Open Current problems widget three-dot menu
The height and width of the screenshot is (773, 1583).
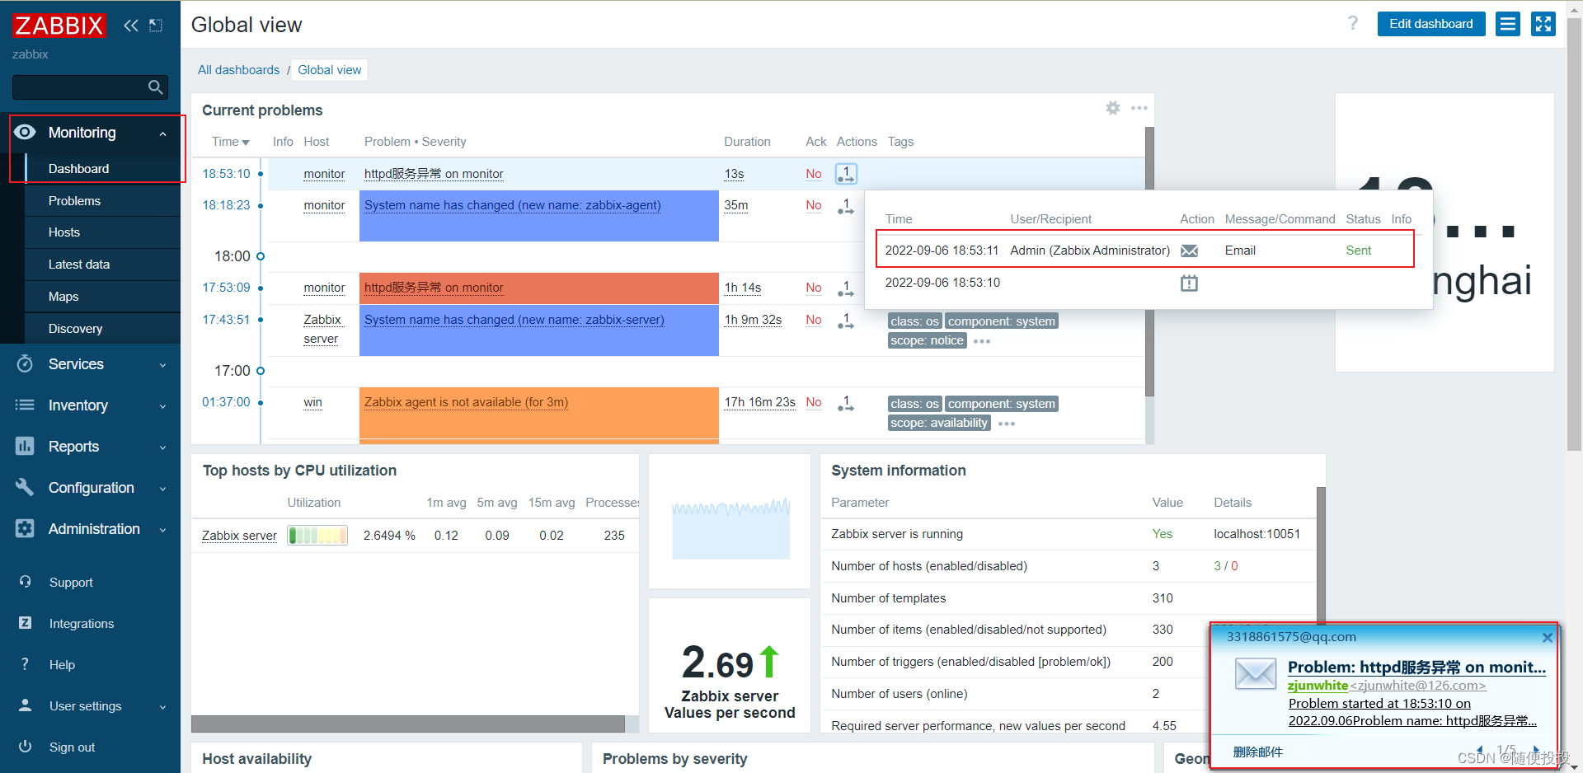click(x=1139, y=108)
